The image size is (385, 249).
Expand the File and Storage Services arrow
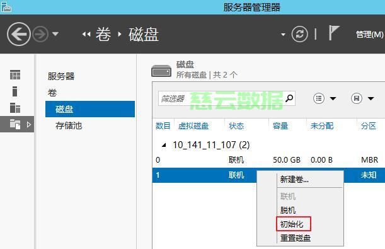tap(29, 125)
